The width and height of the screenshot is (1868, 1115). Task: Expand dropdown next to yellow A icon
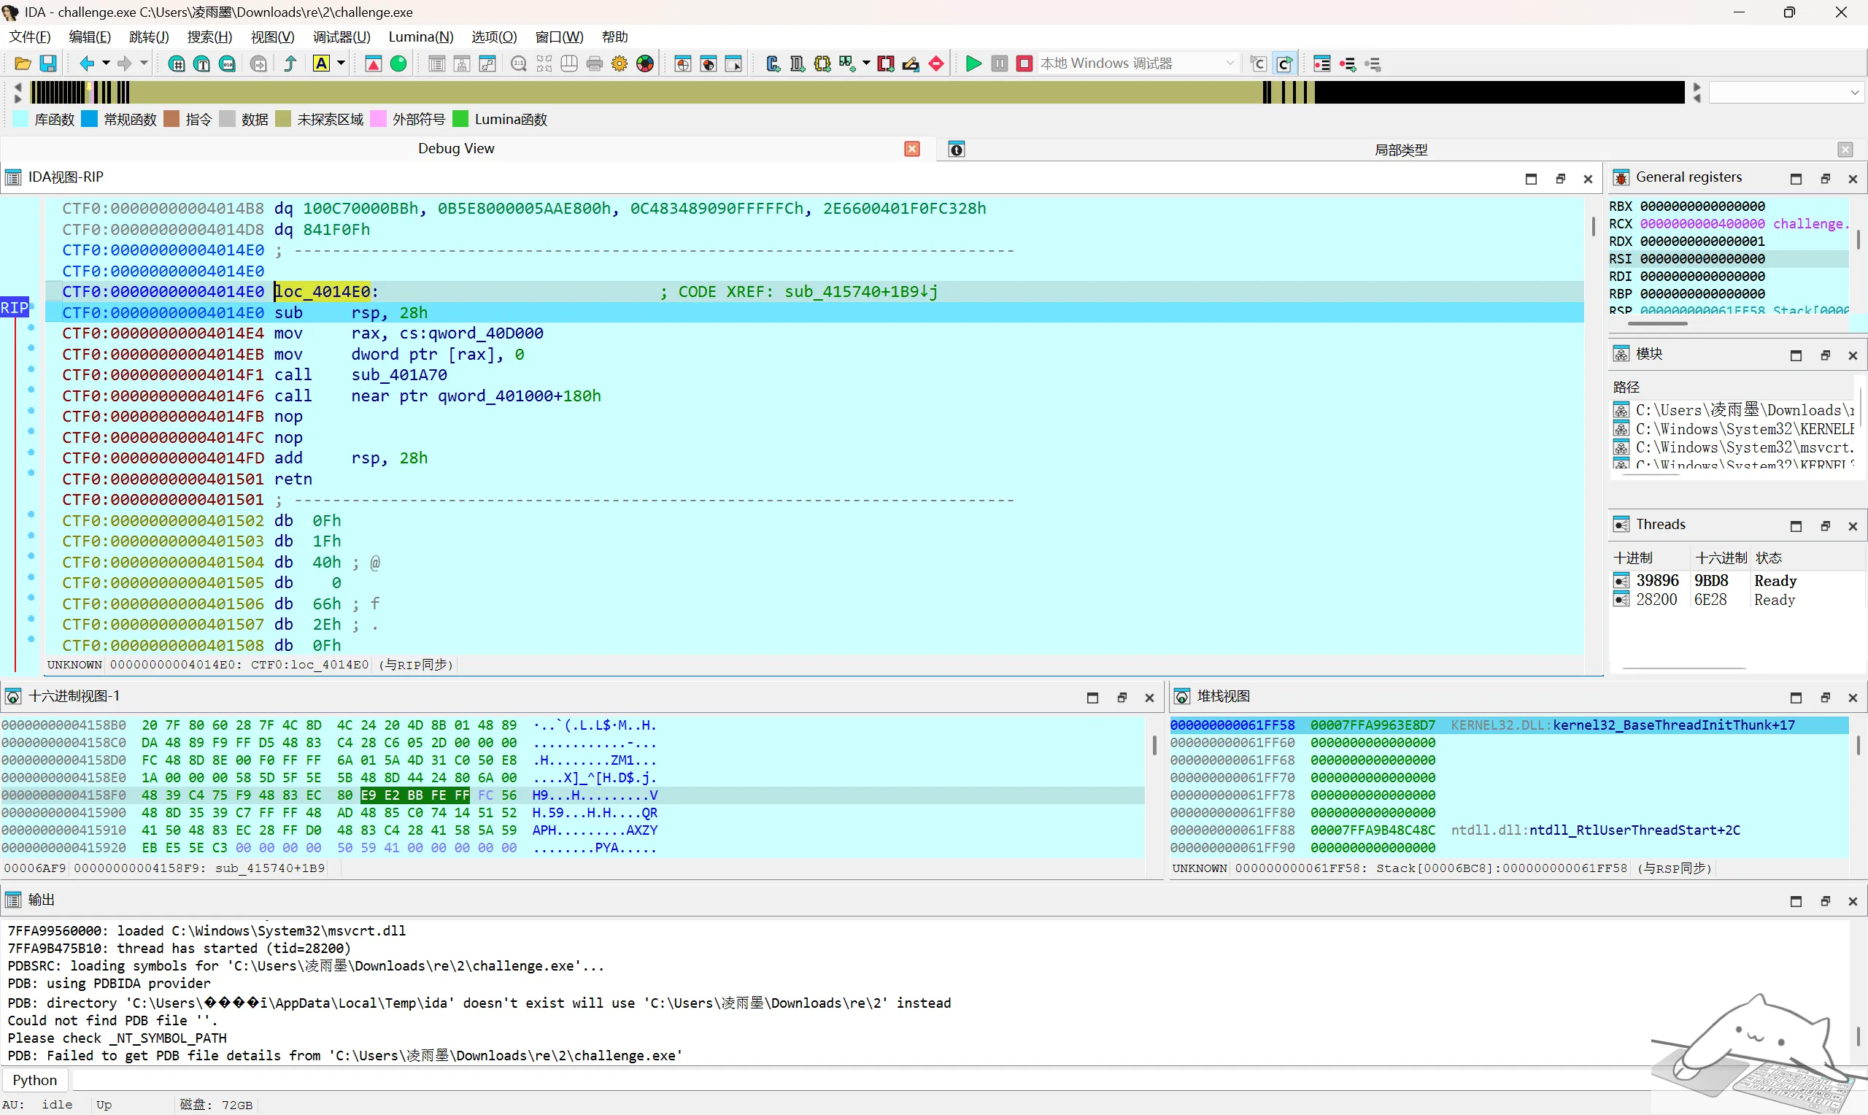[341, 64]
